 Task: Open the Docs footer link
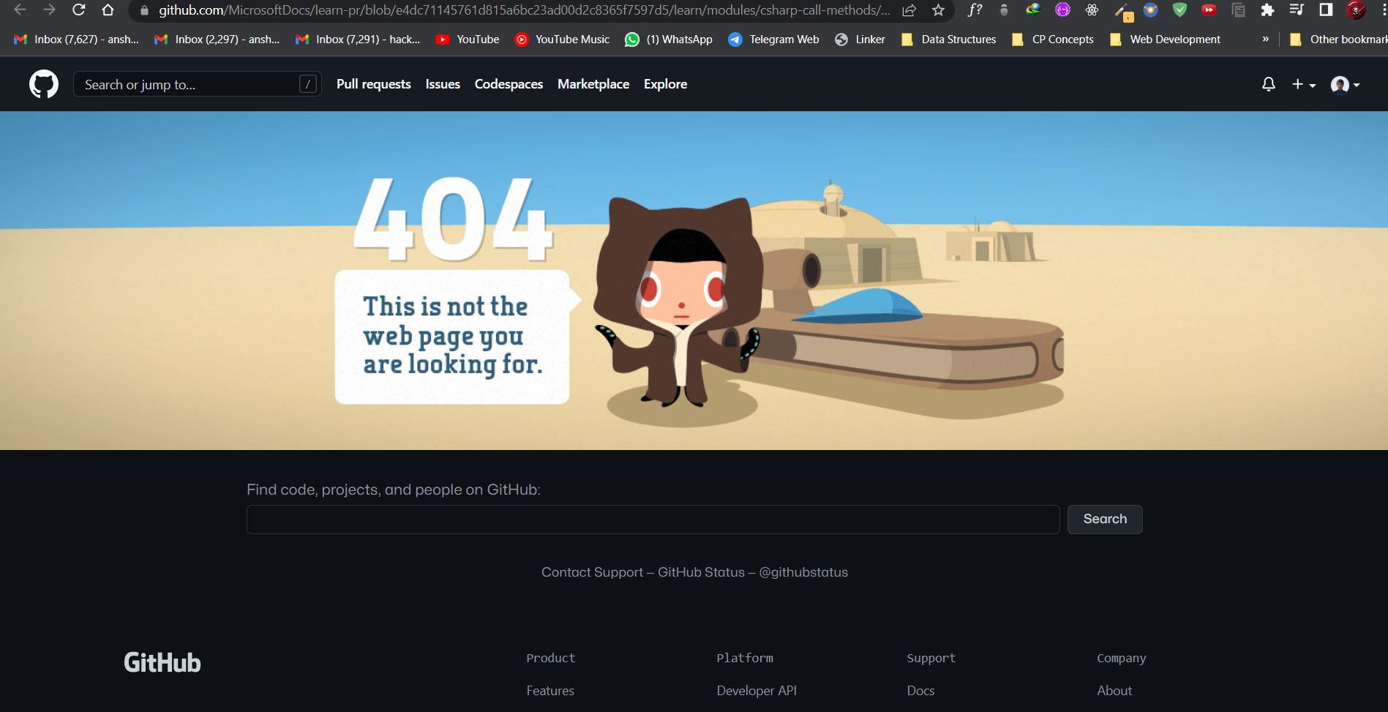point(920,691)
